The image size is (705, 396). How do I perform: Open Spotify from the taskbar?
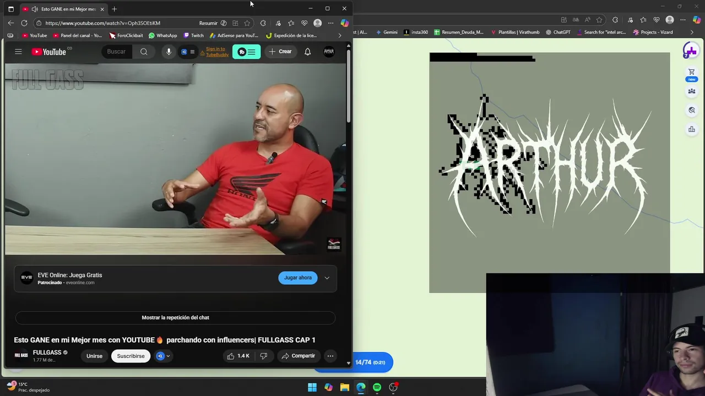377,387
